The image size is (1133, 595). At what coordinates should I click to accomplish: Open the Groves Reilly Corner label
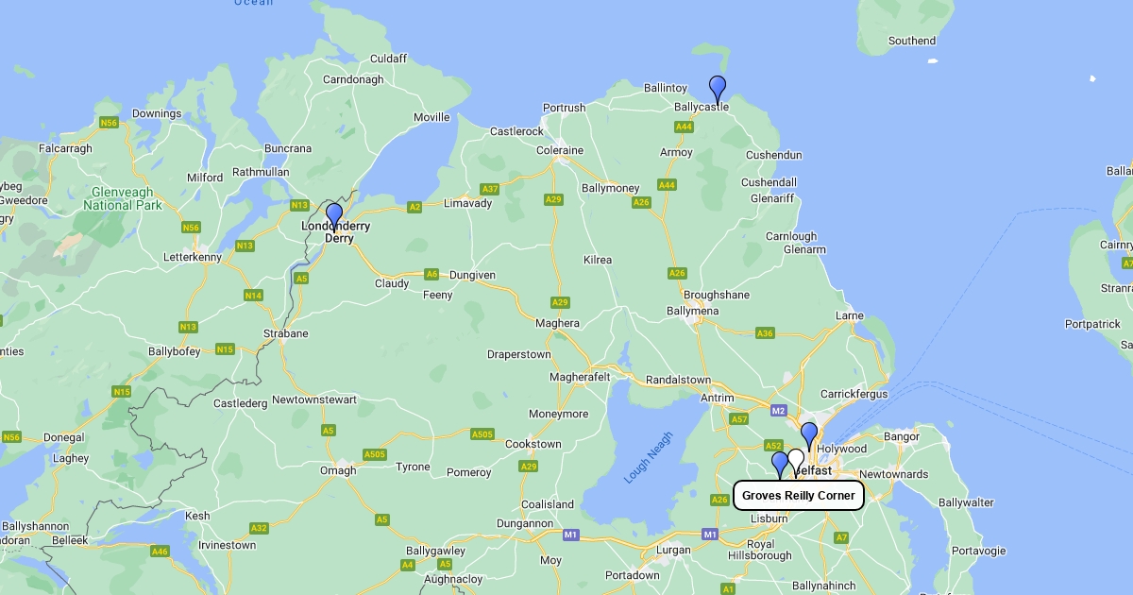(799, 496)
